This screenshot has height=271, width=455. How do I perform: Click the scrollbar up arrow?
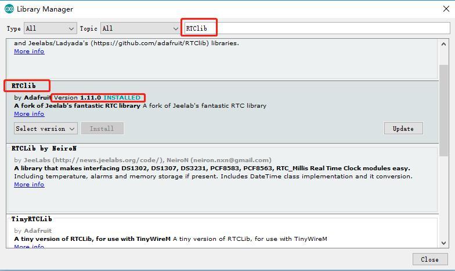pos(443,44)
